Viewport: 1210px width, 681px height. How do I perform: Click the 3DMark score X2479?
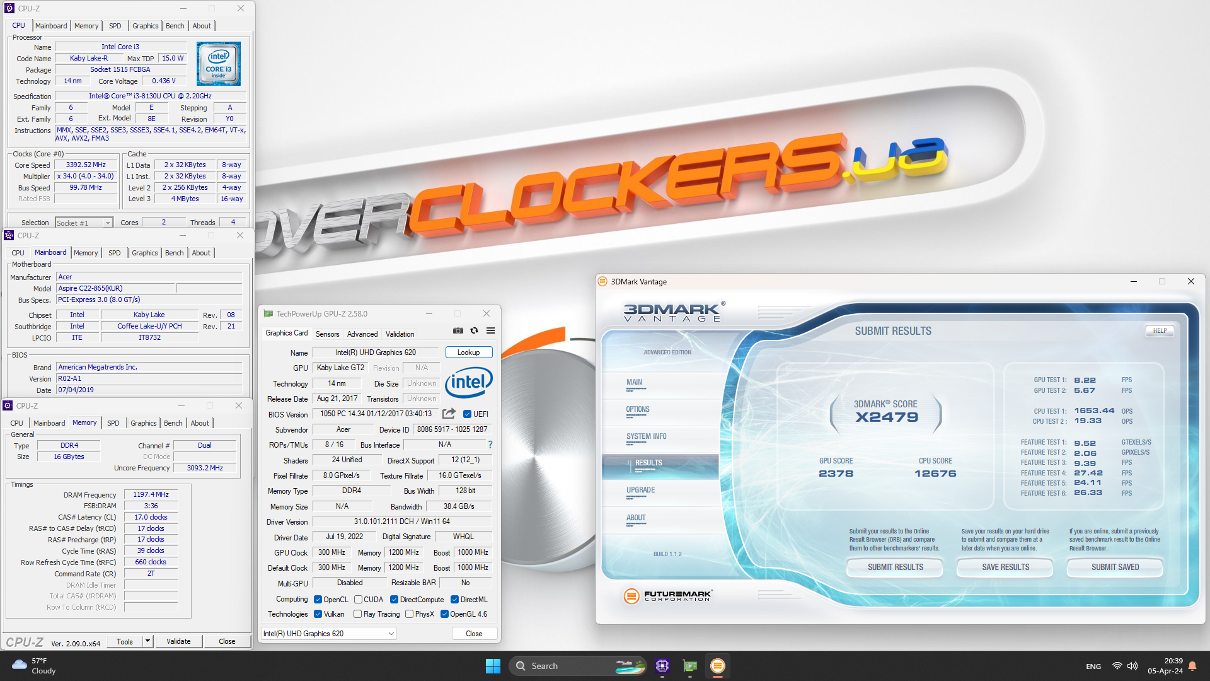(886, 417)
